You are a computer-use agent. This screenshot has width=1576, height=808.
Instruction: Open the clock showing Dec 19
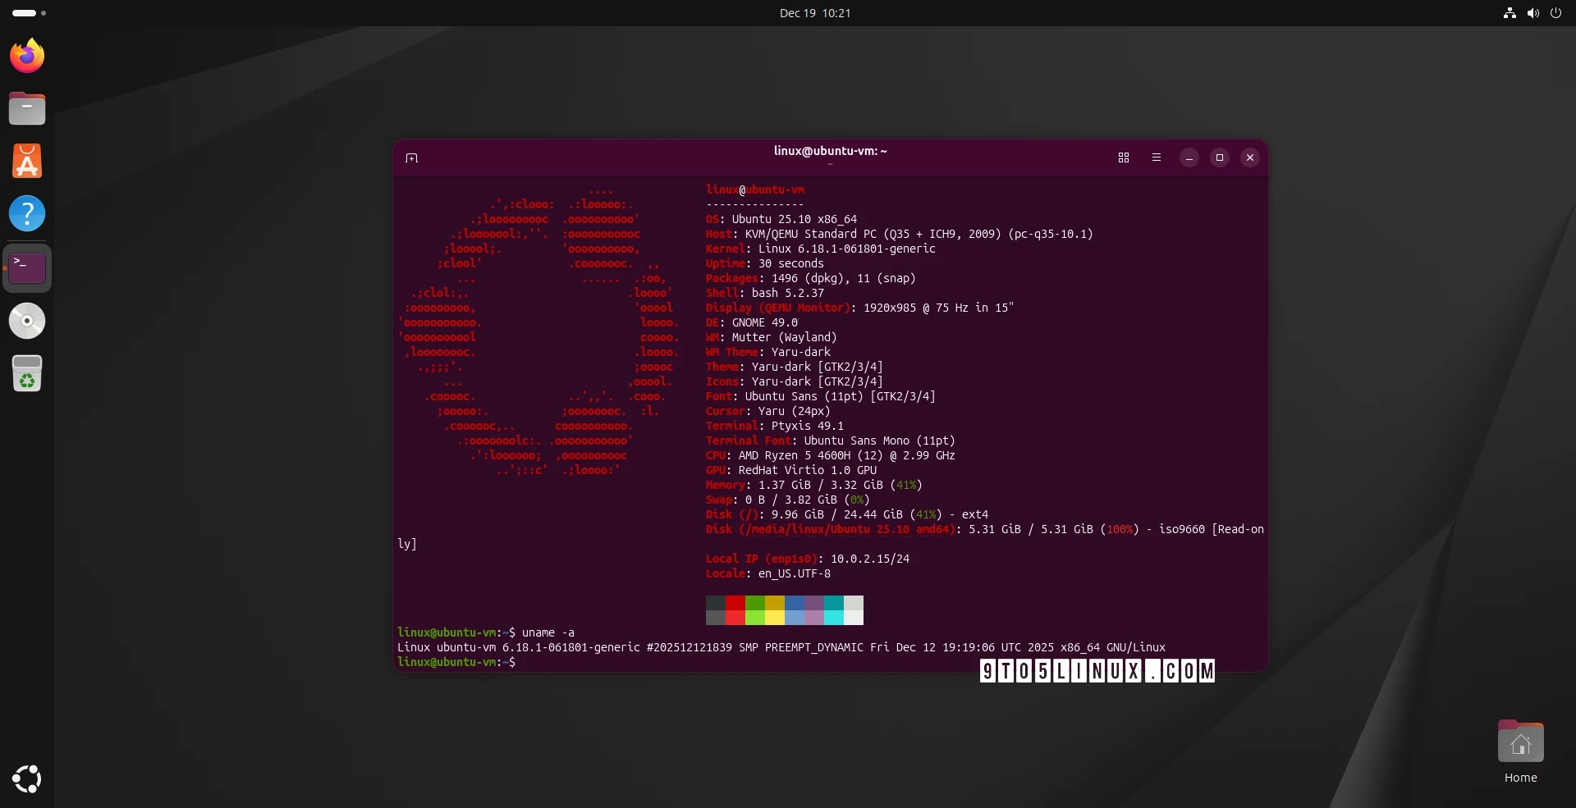(814, 12)
